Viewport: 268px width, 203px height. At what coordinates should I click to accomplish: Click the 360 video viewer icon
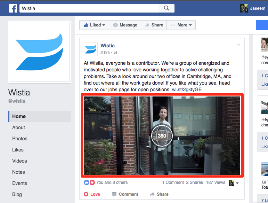coord(162,136)
